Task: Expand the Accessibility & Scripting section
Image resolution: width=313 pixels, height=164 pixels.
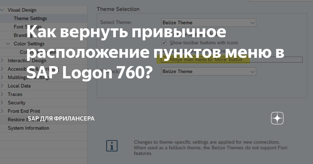Action: [2, 69]
